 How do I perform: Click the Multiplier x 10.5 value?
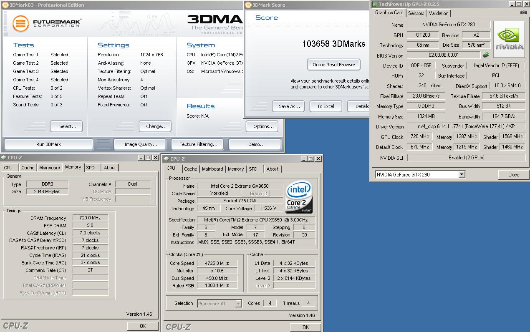pos(217,271)
